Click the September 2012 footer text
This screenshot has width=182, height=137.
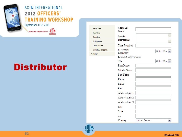click(172, 135)
